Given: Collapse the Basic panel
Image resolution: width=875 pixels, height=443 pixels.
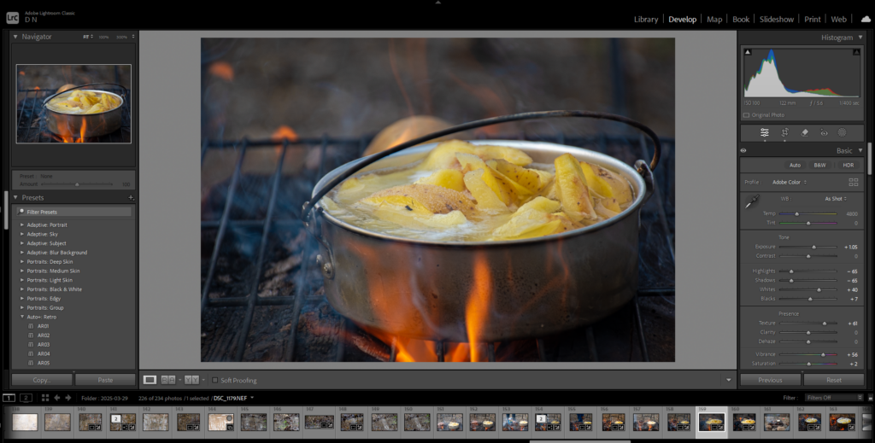Looking at the screenshot, I should click(x=860, y=150).
